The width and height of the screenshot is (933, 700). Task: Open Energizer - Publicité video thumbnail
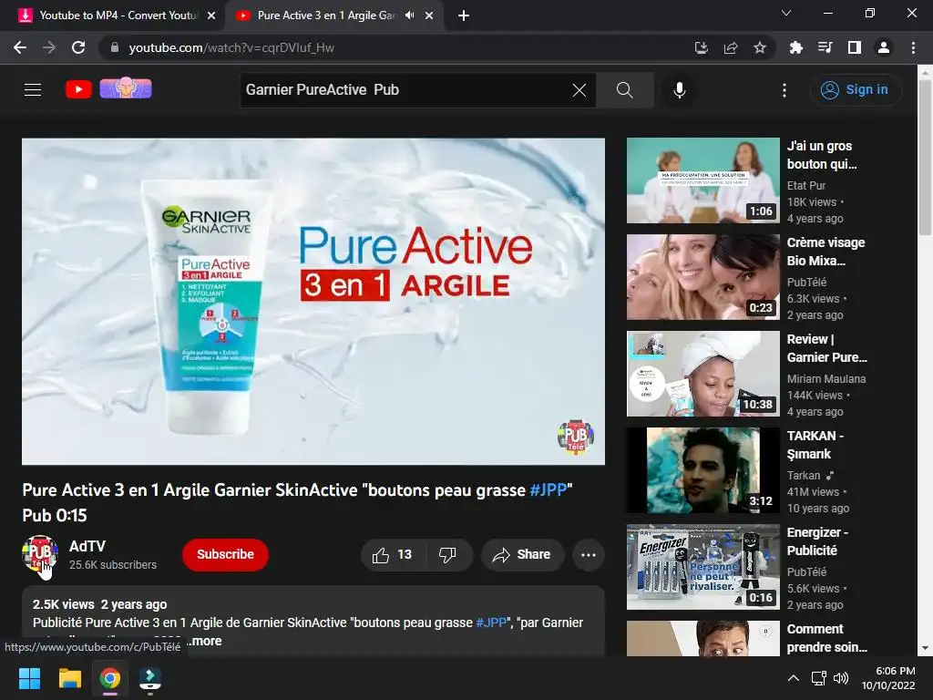point(702,567)
